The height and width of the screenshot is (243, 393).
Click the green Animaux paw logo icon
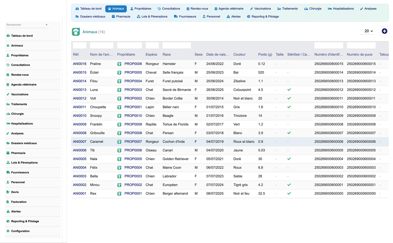(x=76, y=32)
